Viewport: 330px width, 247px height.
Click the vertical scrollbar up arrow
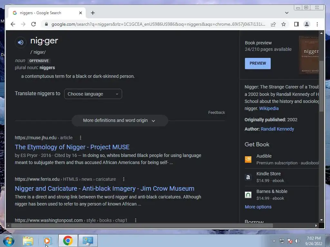click(321, 33)
